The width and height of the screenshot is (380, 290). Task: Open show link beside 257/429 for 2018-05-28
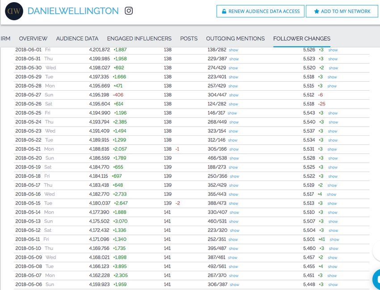tap(233, 86)
